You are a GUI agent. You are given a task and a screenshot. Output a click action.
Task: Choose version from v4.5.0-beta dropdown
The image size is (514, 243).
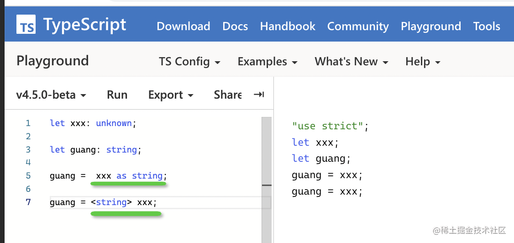point(51,95)
